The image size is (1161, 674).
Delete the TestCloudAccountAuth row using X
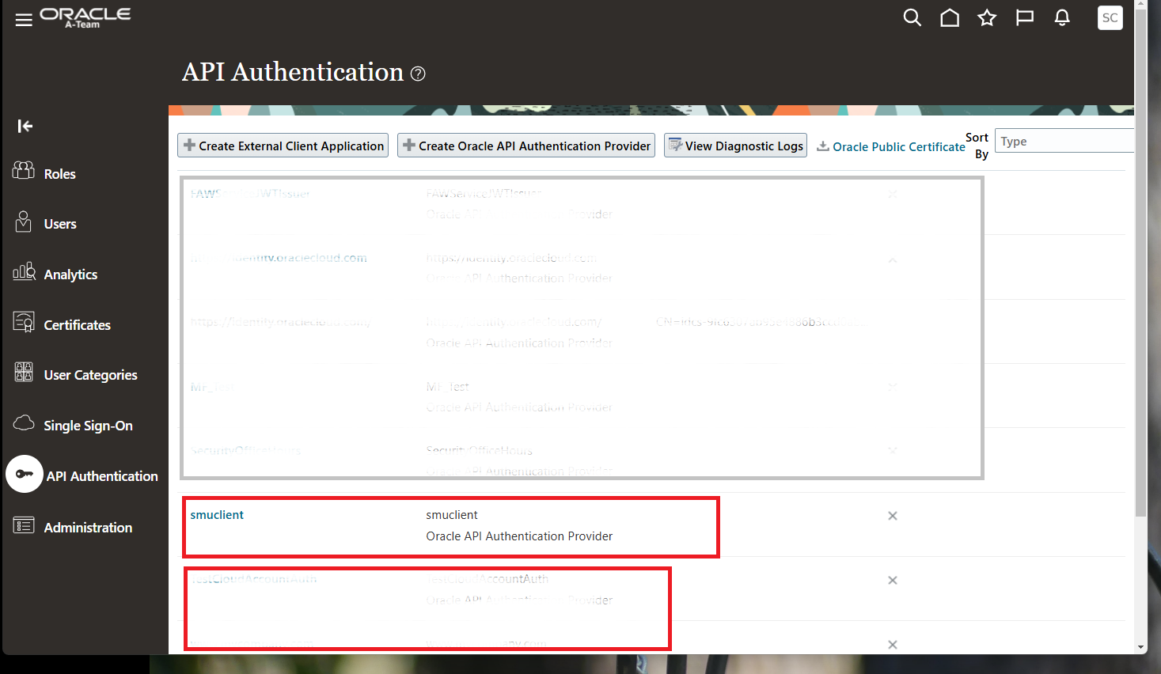[x=893, y=581]
